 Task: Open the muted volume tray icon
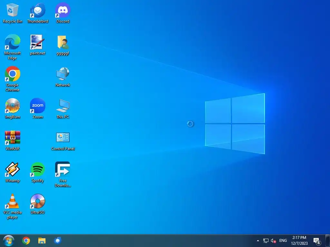[x=273, y=241]
